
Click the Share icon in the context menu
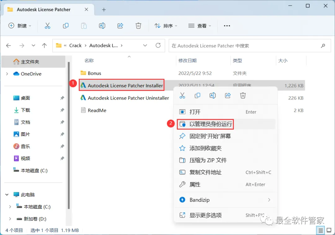pyautogui.click(x=228, y=96)
